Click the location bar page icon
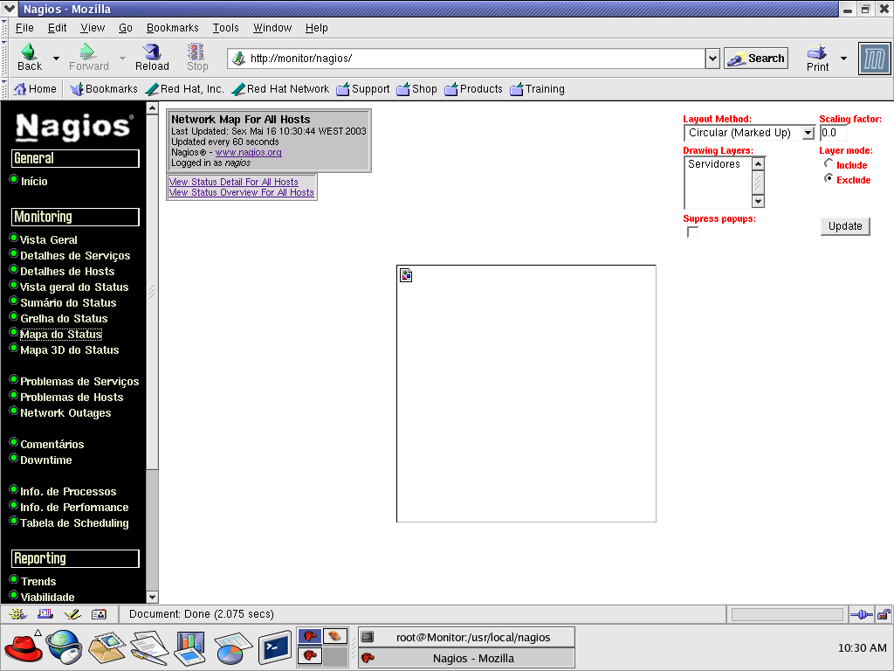 pos(239,59)
